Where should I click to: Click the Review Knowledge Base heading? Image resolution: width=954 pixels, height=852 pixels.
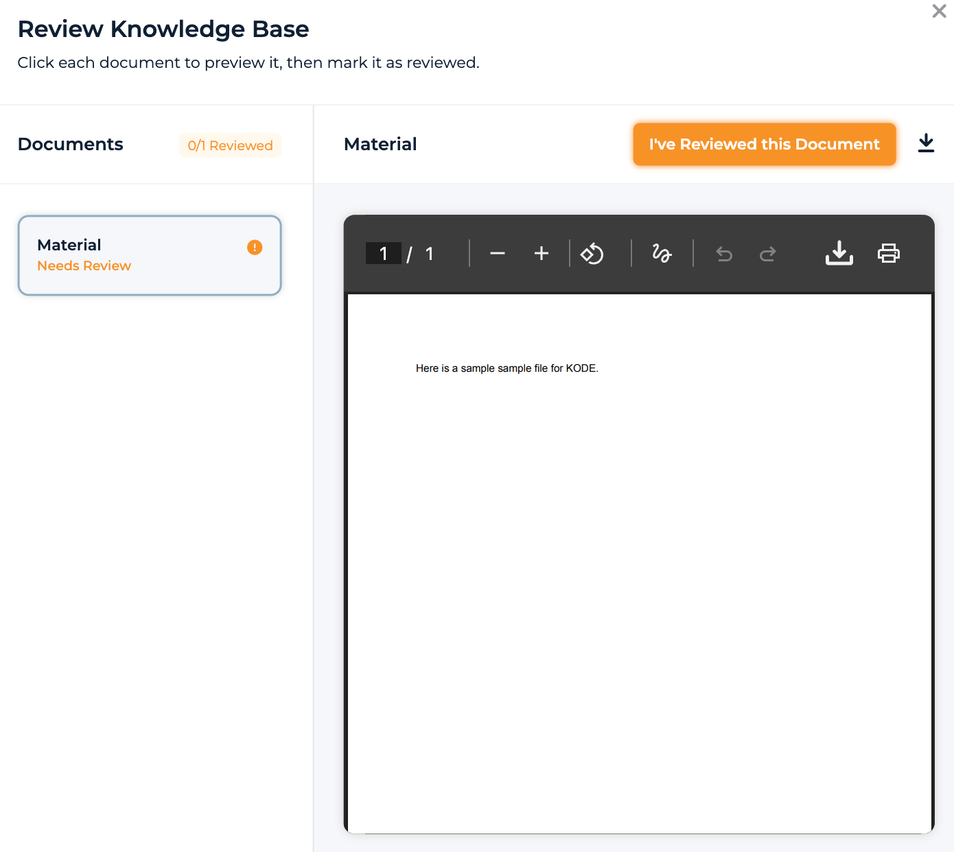click(x=163, y=29)
